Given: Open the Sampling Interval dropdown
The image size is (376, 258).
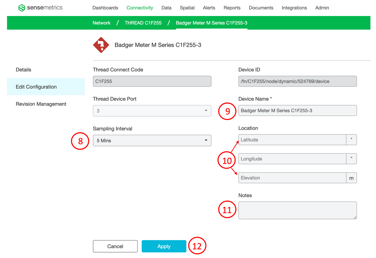Looking at the screenshot, I should coord(152,140).
